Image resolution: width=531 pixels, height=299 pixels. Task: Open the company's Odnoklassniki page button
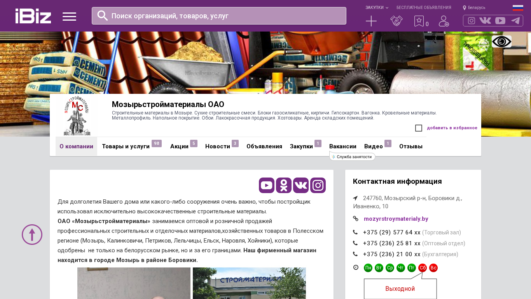point(284,185)
